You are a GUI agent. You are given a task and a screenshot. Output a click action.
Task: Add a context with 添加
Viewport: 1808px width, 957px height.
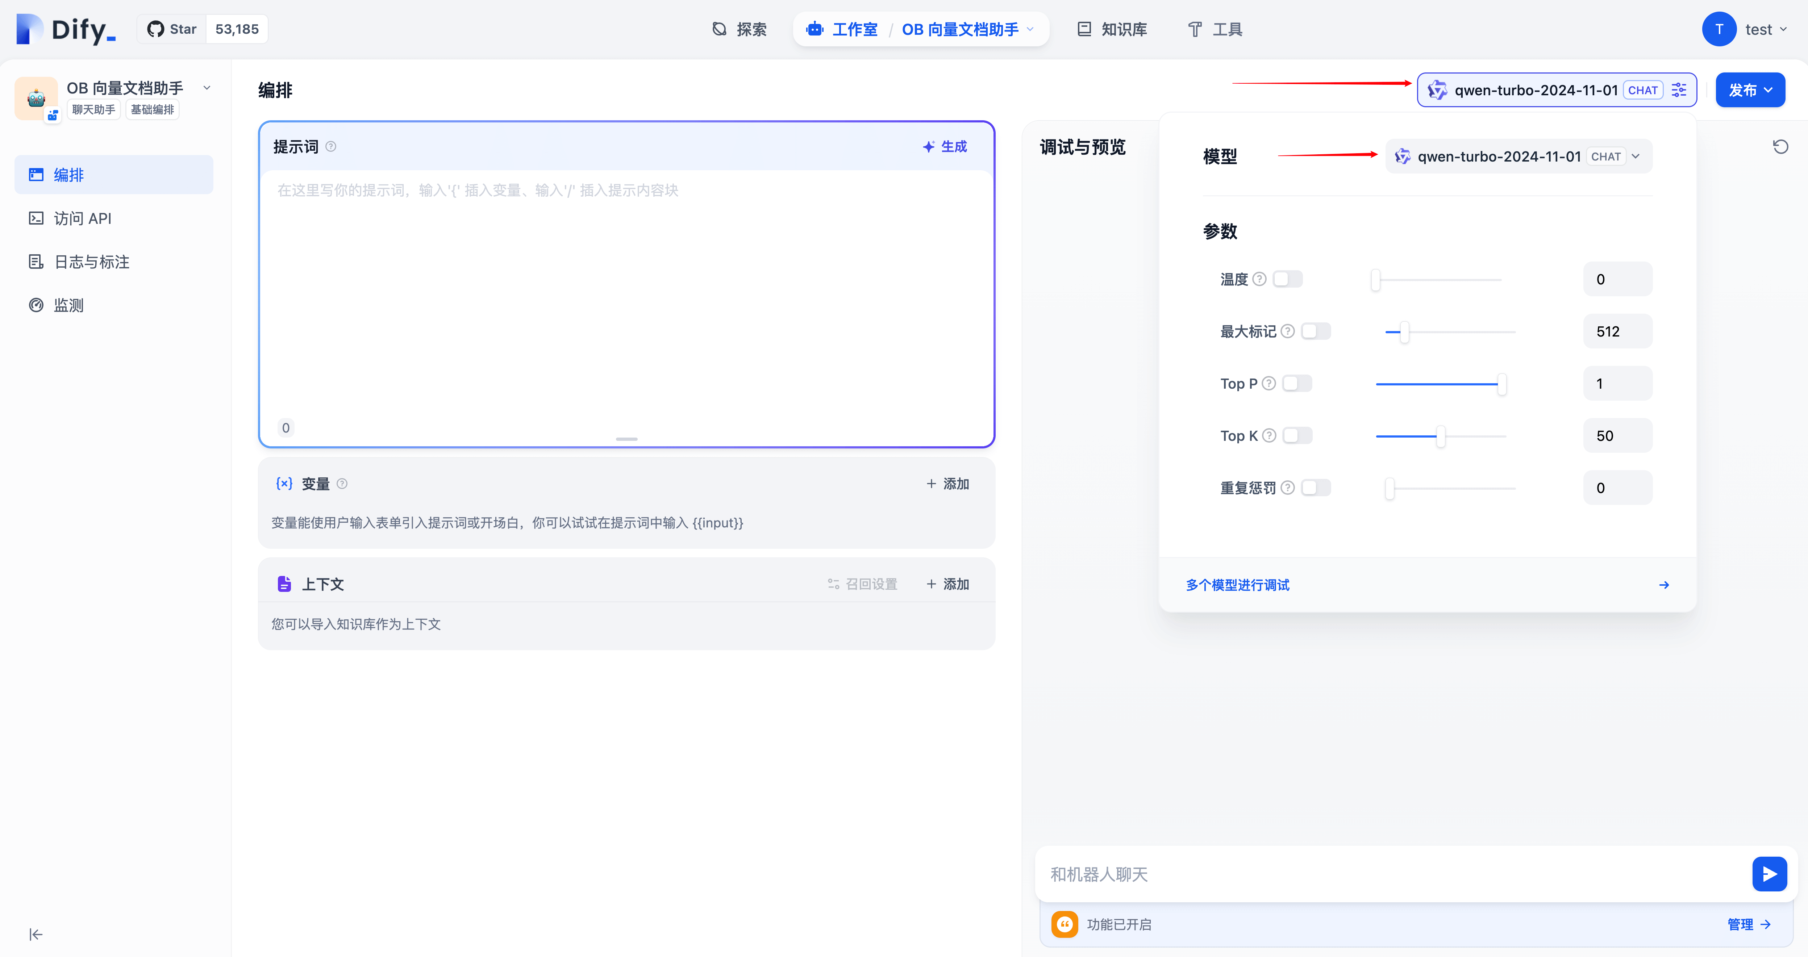947,584
